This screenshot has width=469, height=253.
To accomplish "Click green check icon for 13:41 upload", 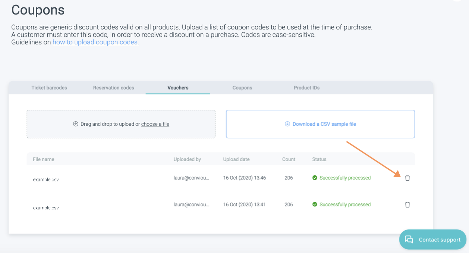I will (315, 204).
